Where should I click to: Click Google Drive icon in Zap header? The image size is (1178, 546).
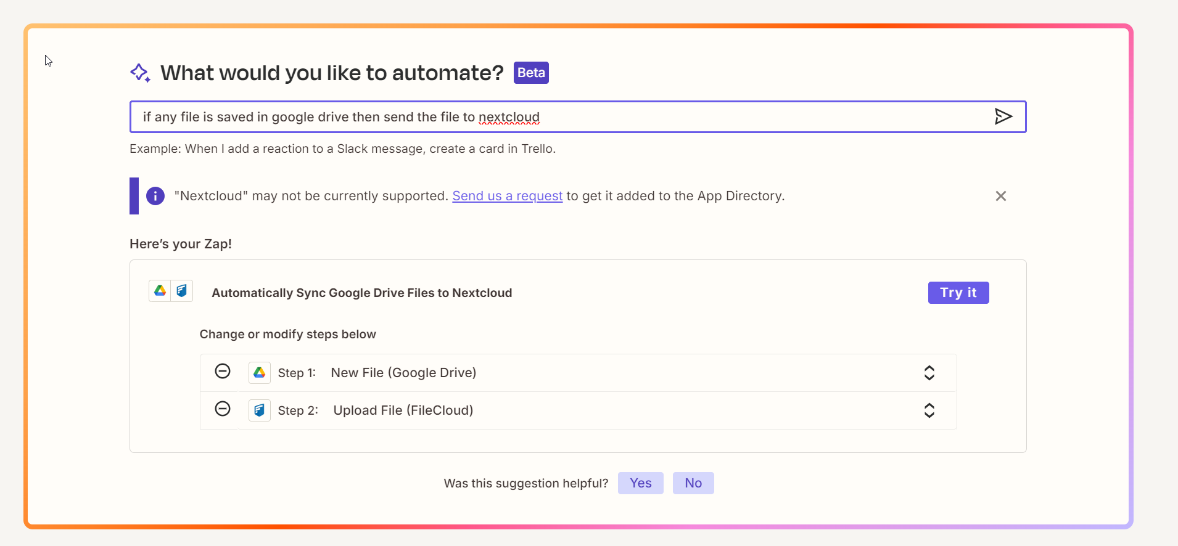160,291
